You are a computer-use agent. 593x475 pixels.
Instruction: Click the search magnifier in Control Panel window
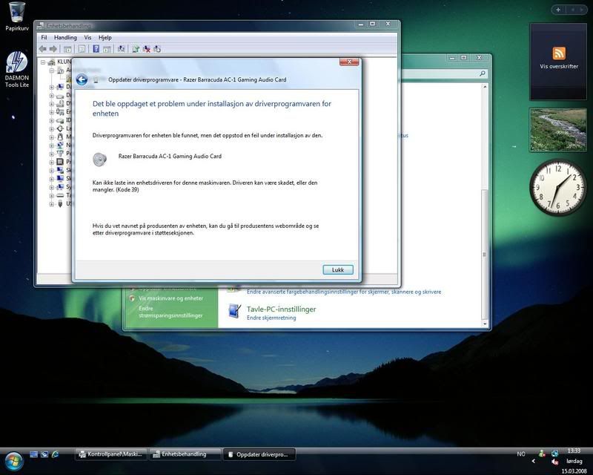483,73
